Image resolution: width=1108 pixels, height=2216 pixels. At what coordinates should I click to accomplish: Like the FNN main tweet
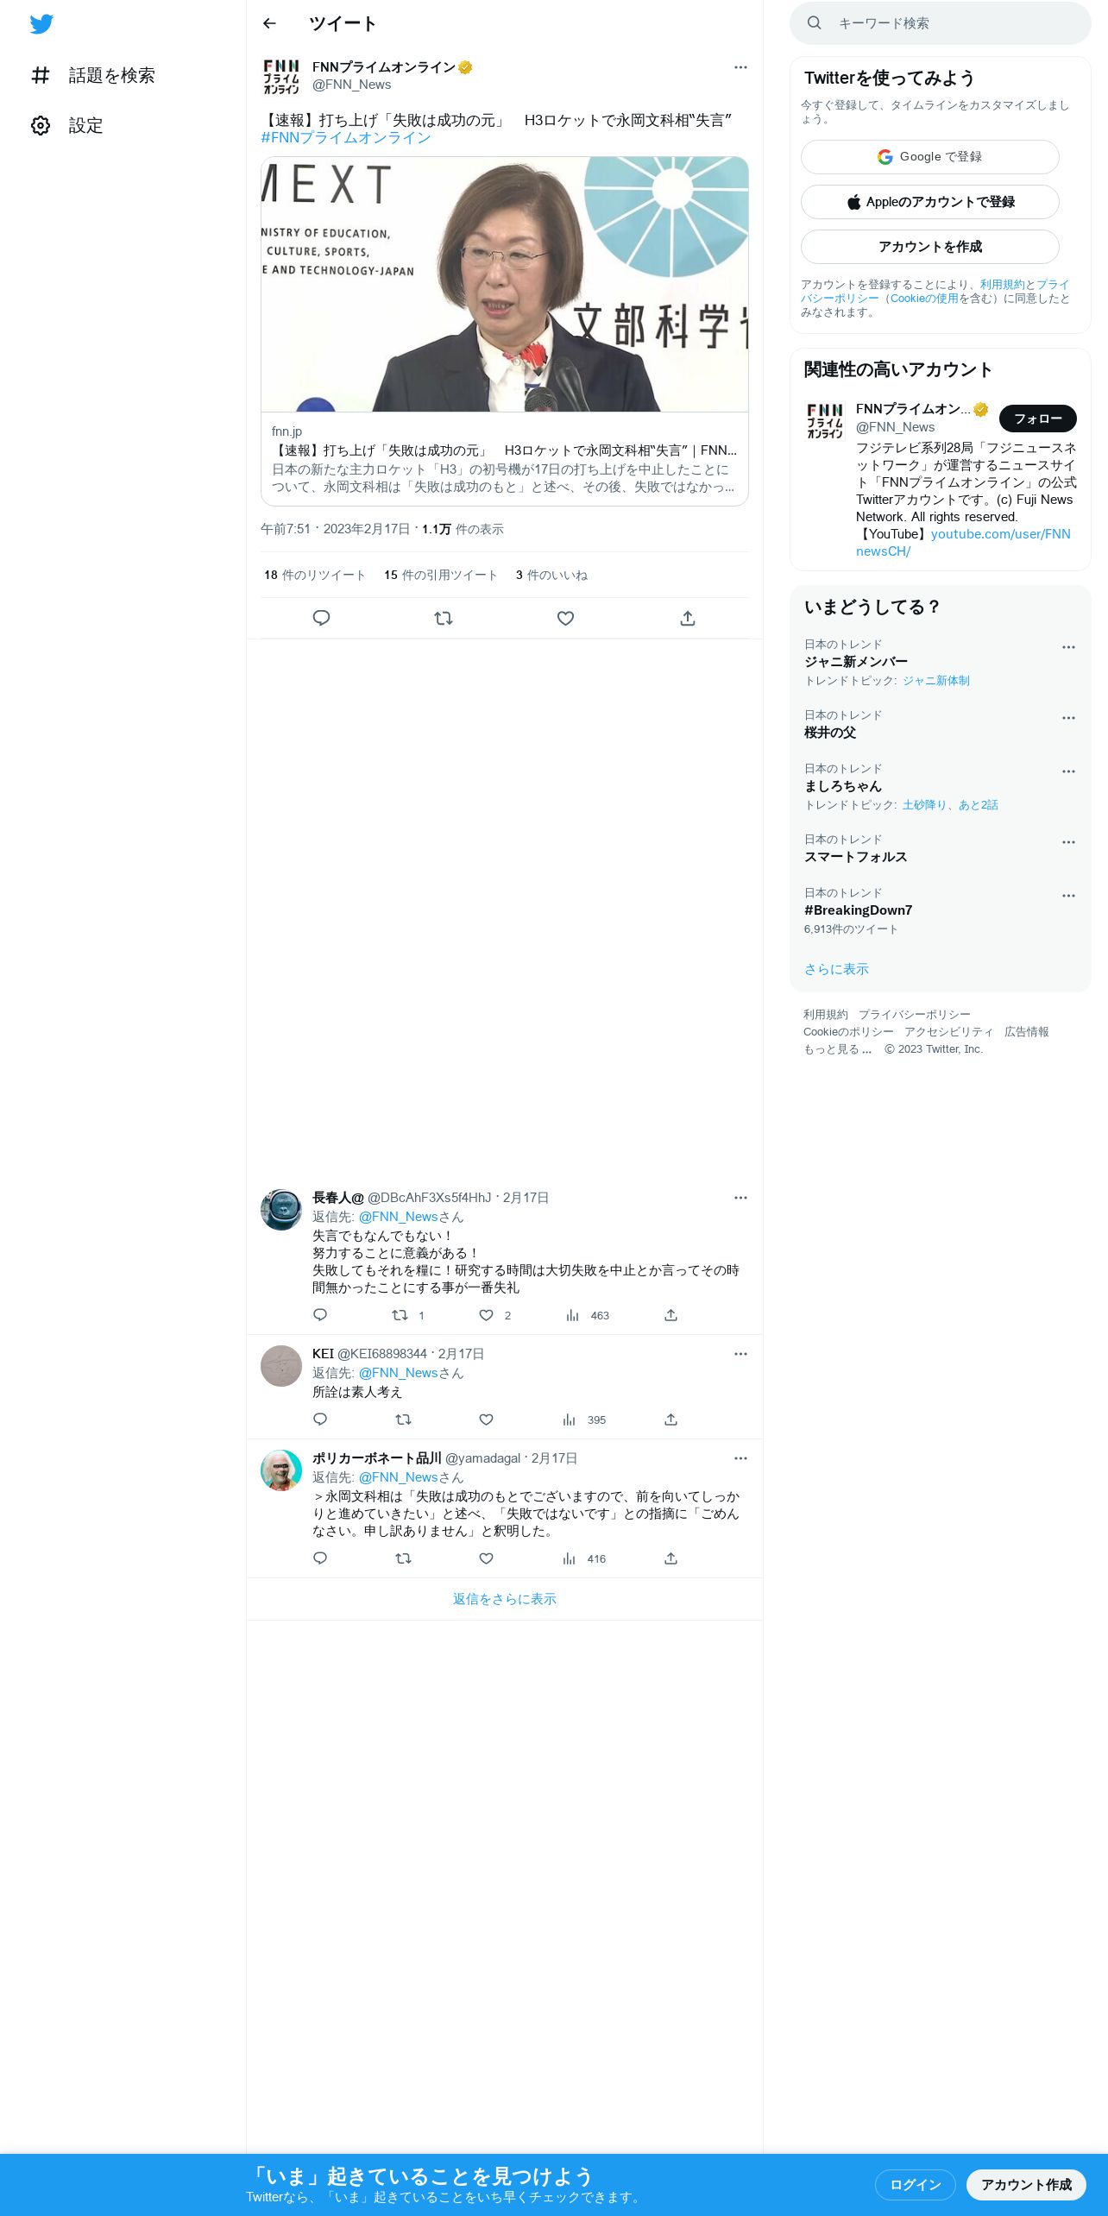coord(565,618)
